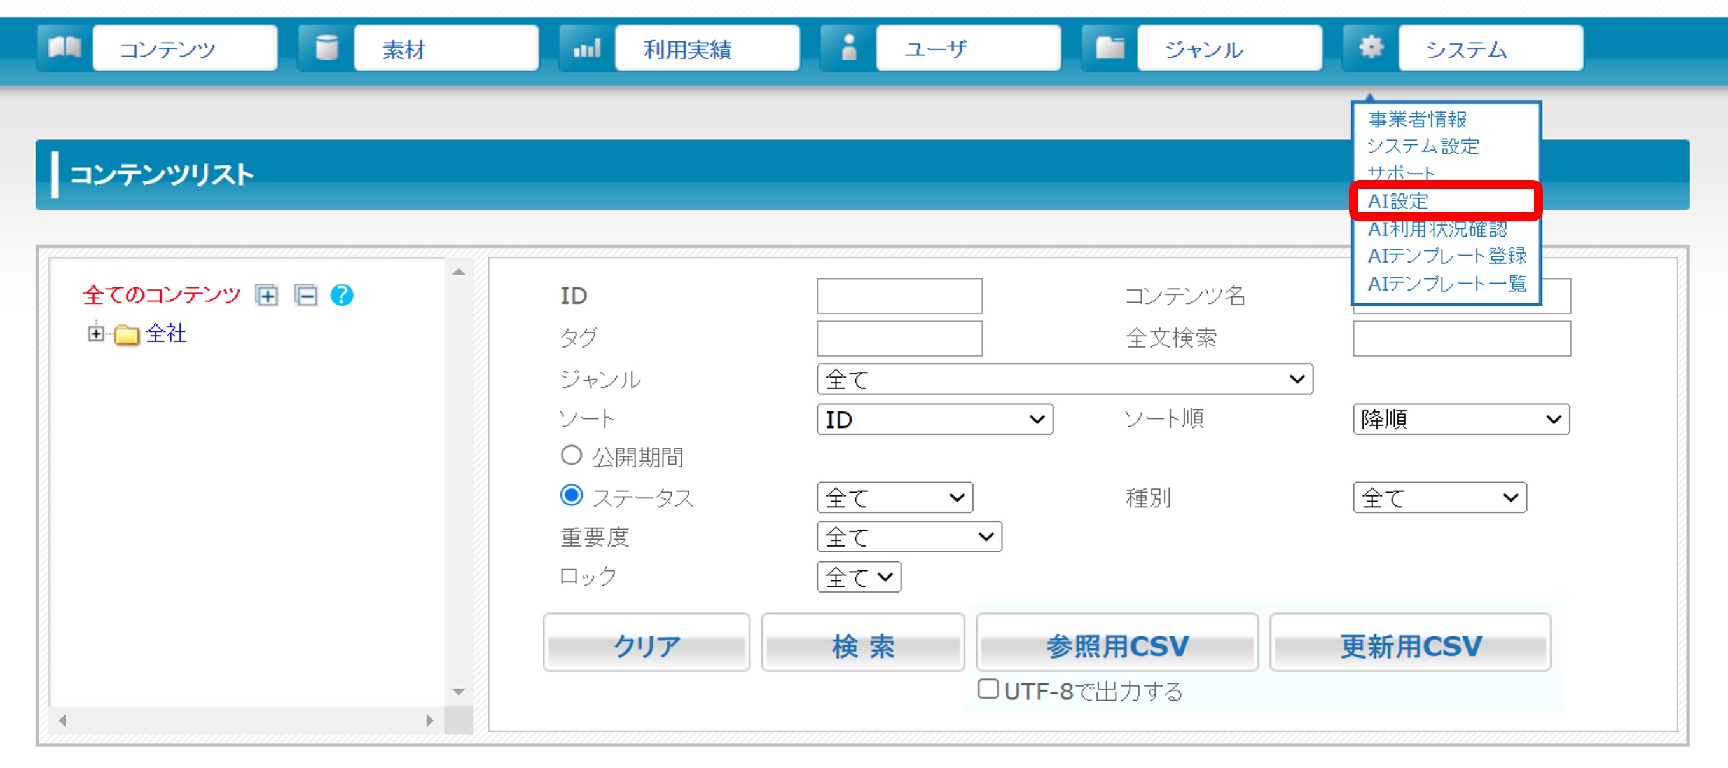
Task: Expand the 全社 folder tree node
Action: [96, 333]
